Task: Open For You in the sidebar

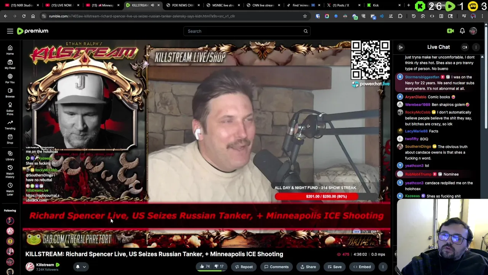Action: coord(10,79)
